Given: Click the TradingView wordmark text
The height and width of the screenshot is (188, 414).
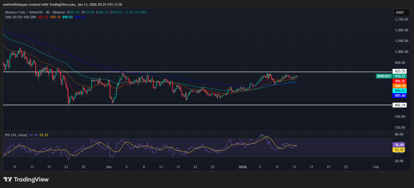Looking at the screenshot, I should click(32, 179).
